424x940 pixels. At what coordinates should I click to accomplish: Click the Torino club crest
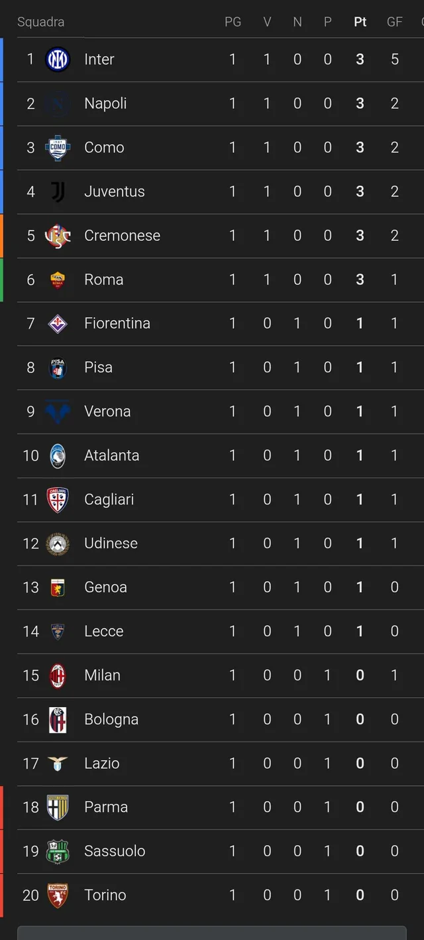click(x=58, y=895)
